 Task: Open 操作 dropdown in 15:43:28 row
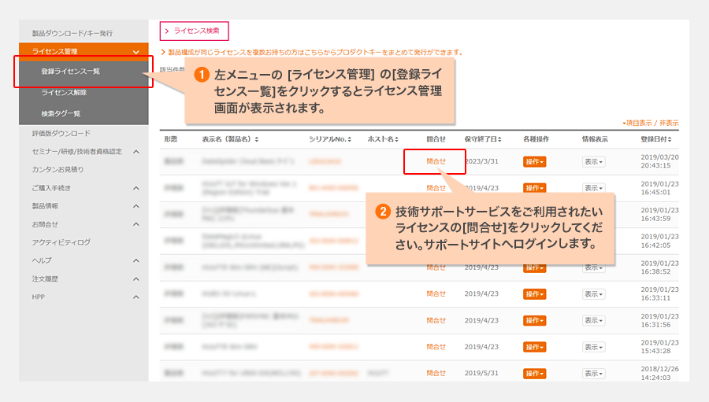coord(534,347)
